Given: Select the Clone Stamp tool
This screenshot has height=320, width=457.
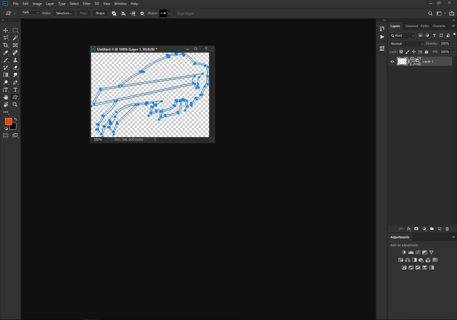Looking at the screenshot, I should click(x=15, y=60).
